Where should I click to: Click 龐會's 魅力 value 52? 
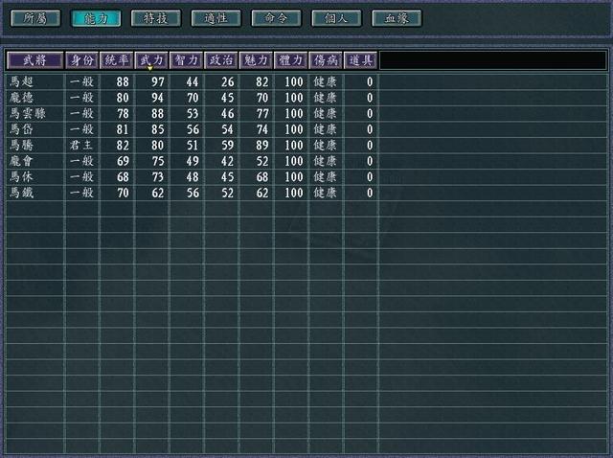[261, 161]
